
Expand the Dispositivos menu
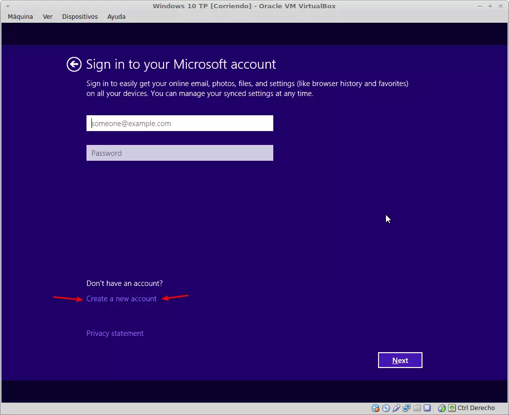pos(80,16)
